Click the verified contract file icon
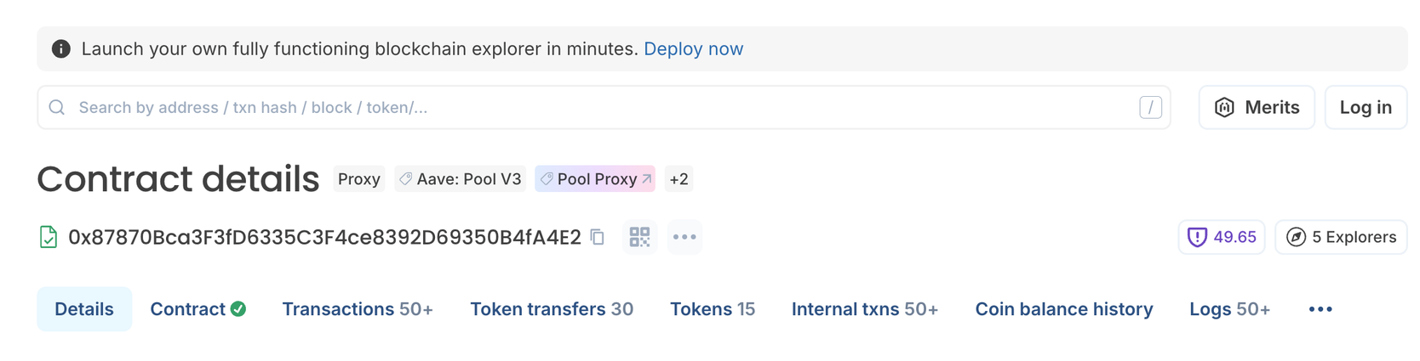 pos(49,237)
